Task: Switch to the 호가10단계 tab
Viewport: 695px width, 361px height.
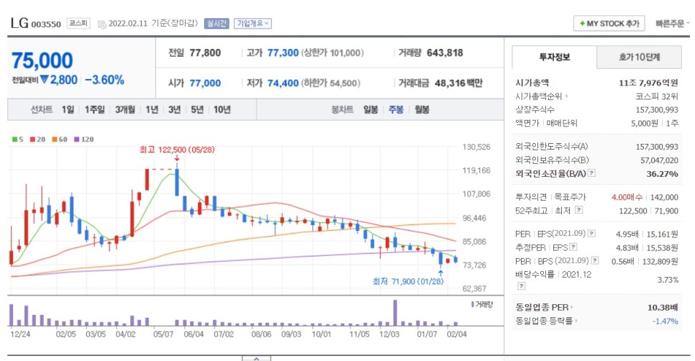Action: click(639, 57)
